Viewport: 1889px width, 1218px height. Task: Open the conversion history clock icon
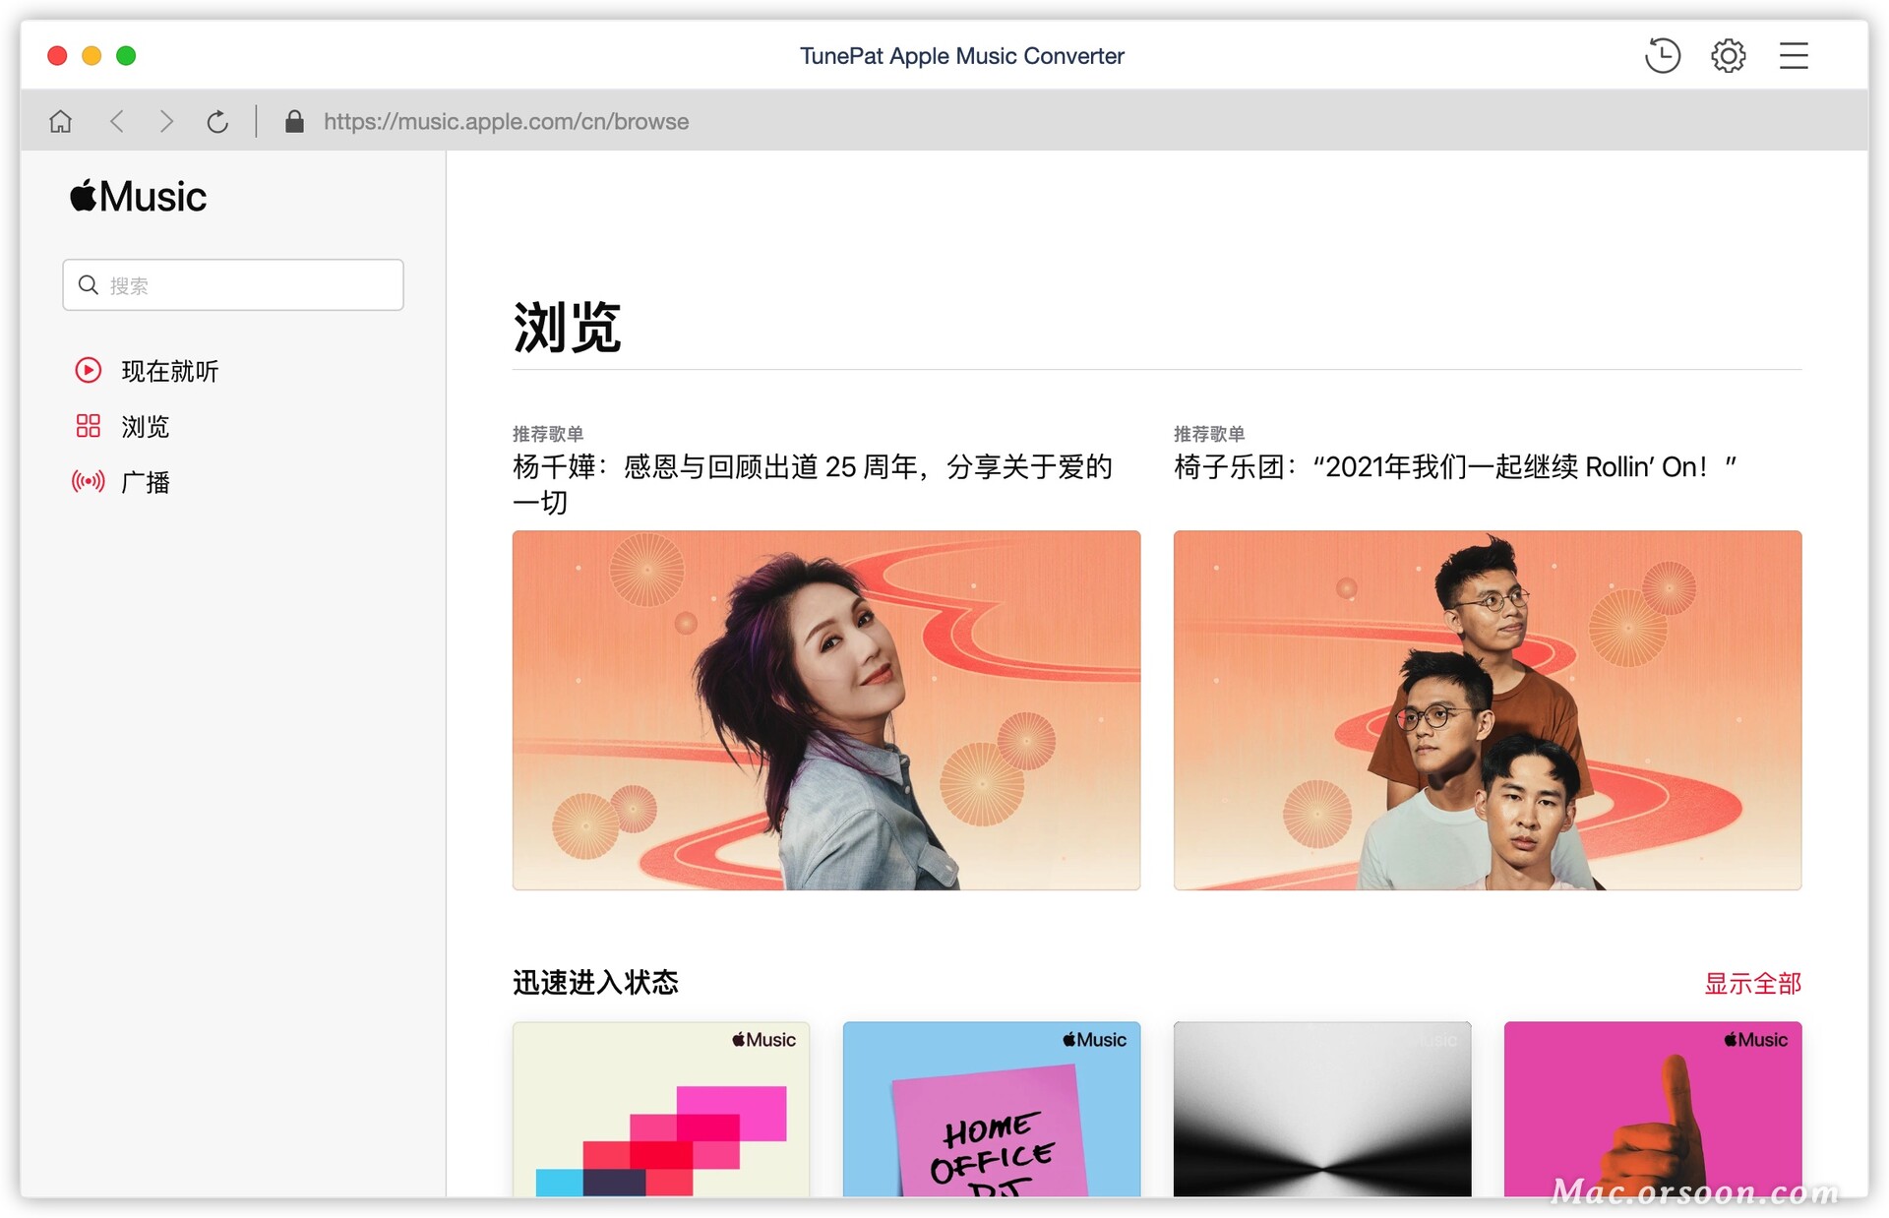tap(1662, 56)
